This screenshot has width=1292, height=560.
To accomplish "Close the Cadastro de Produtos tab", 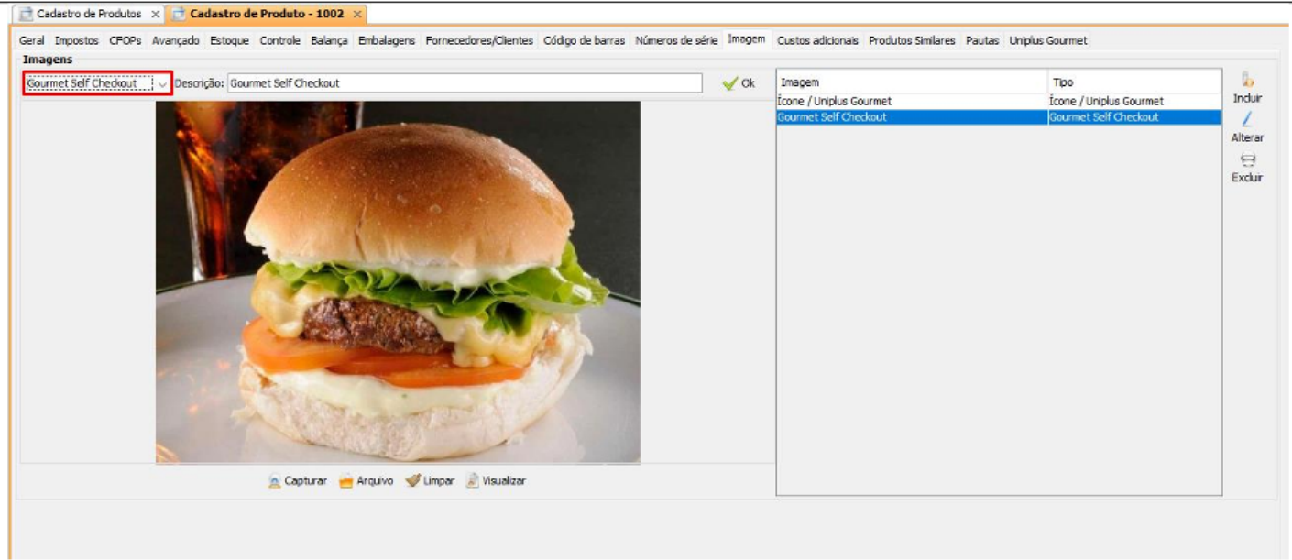I will point(155,15).
